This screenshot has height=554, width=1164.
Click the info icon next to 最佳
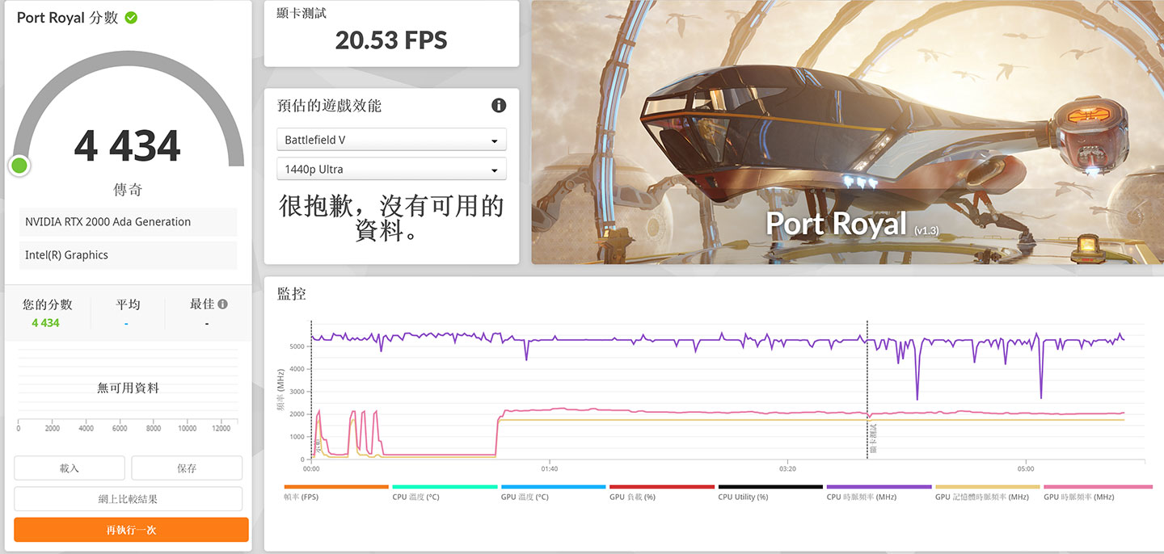coord(224,304)
